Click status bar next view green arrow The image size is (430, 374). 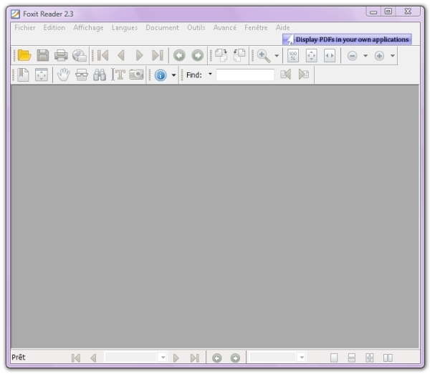click(235, 358)
